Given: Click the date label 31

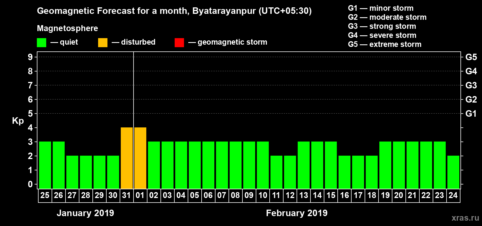Looking at the screenshot, I should pos(126,195).
